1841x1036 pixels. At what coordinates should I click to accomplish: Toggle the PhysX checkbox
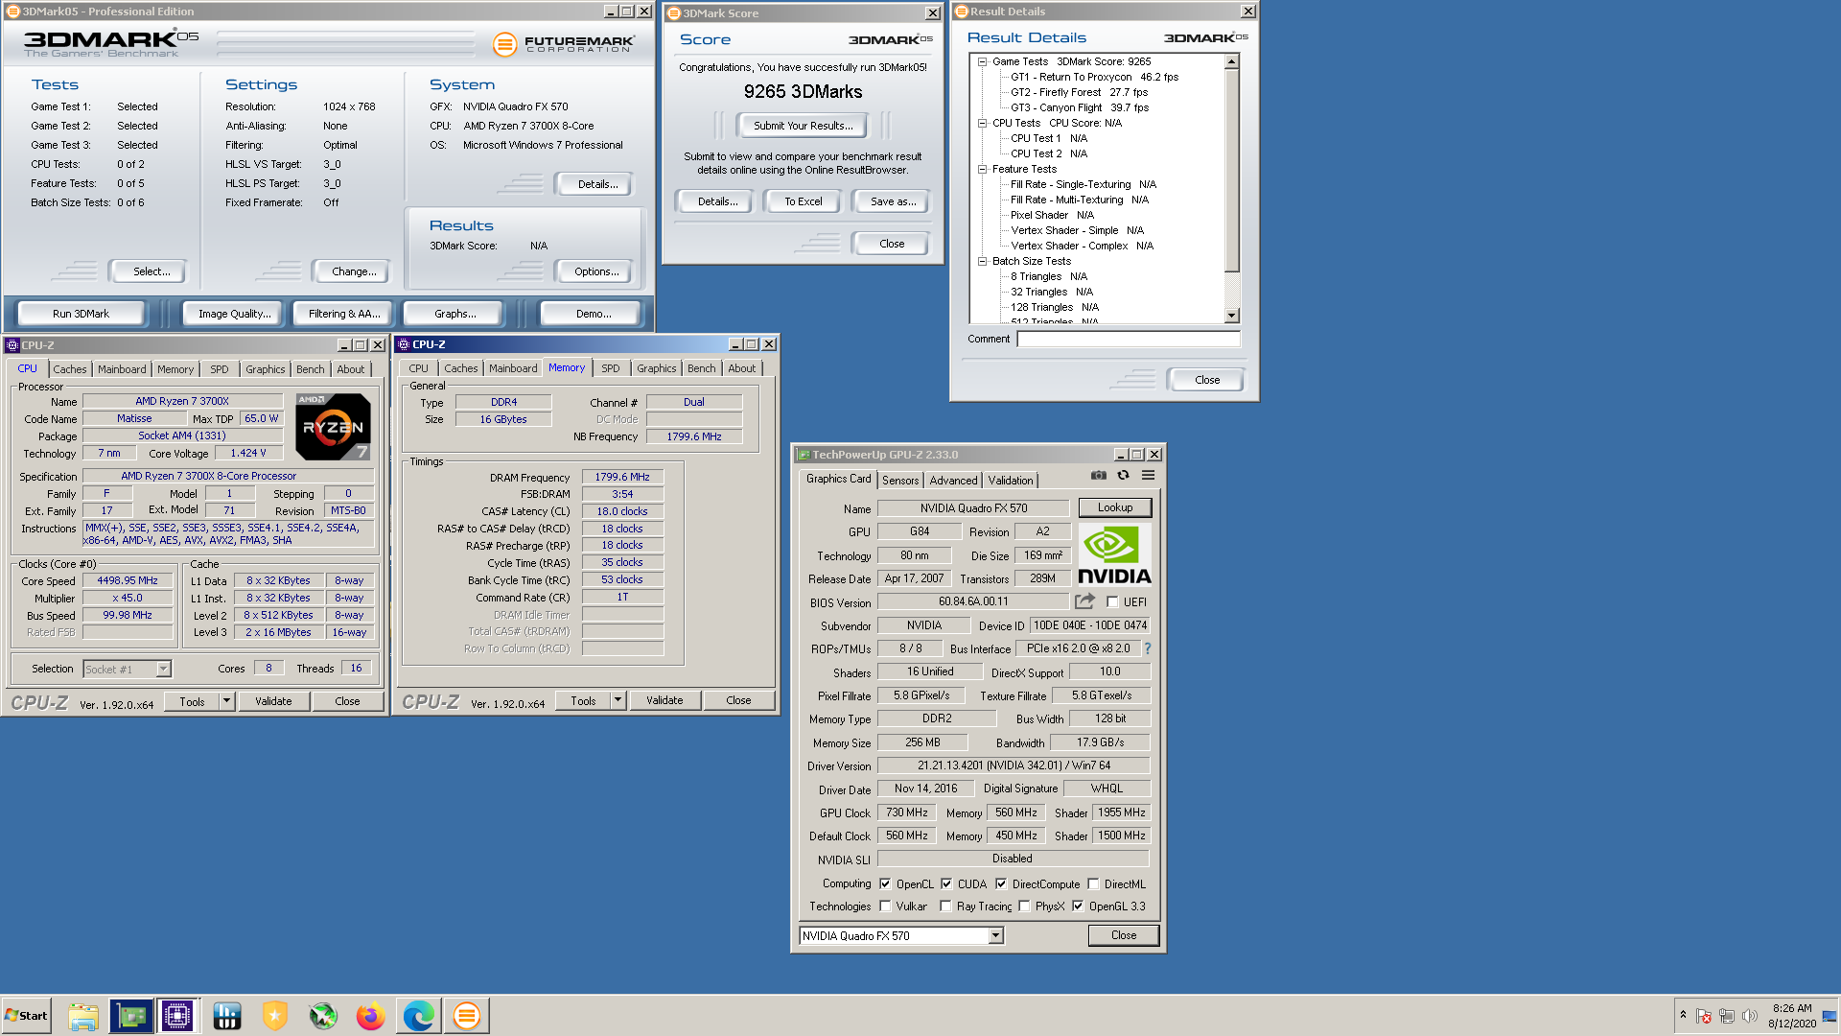click(x=1024, y=906)
